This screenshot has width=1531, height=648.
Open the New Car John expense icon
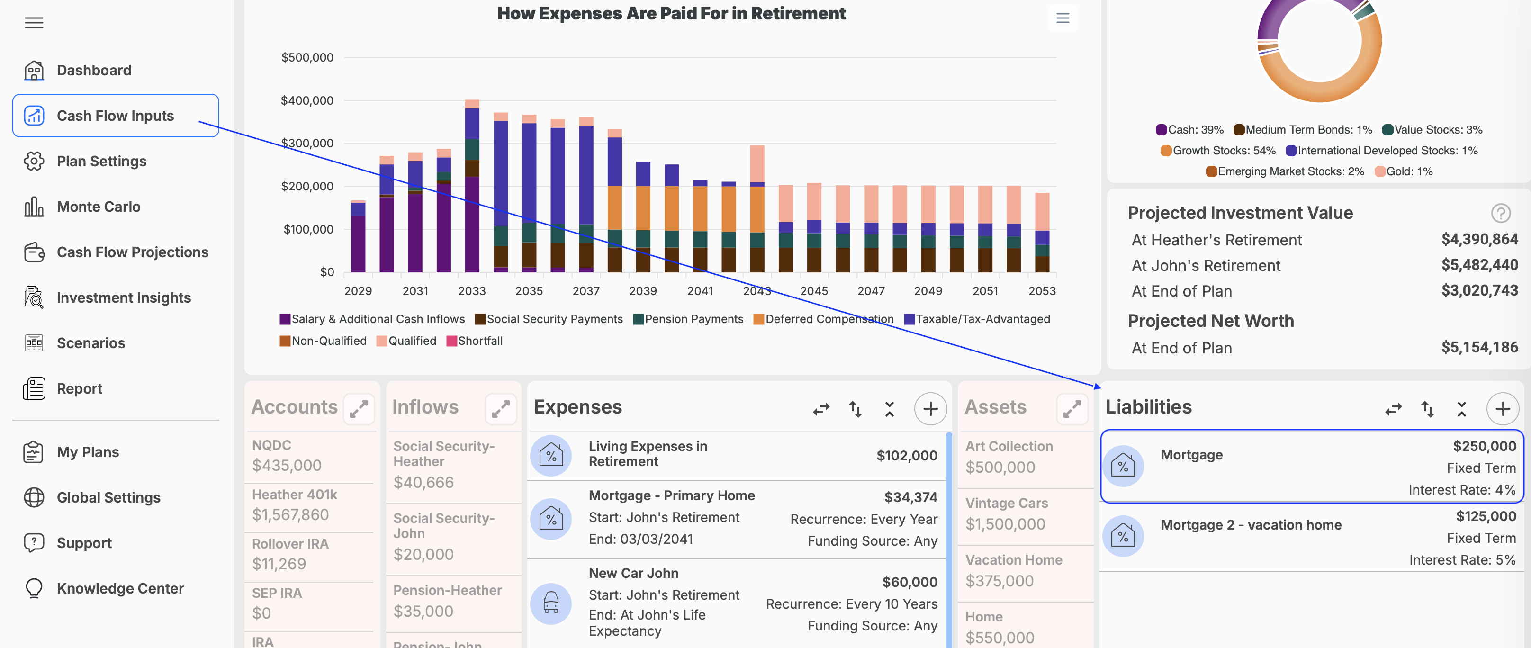[x=551, y=603]
